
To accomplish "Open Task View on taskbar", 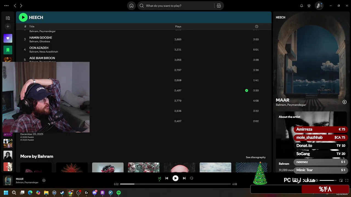I will [x=22, y=193].
